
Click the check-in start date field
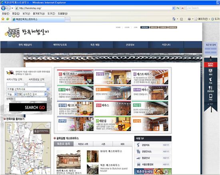coord(16,84)
